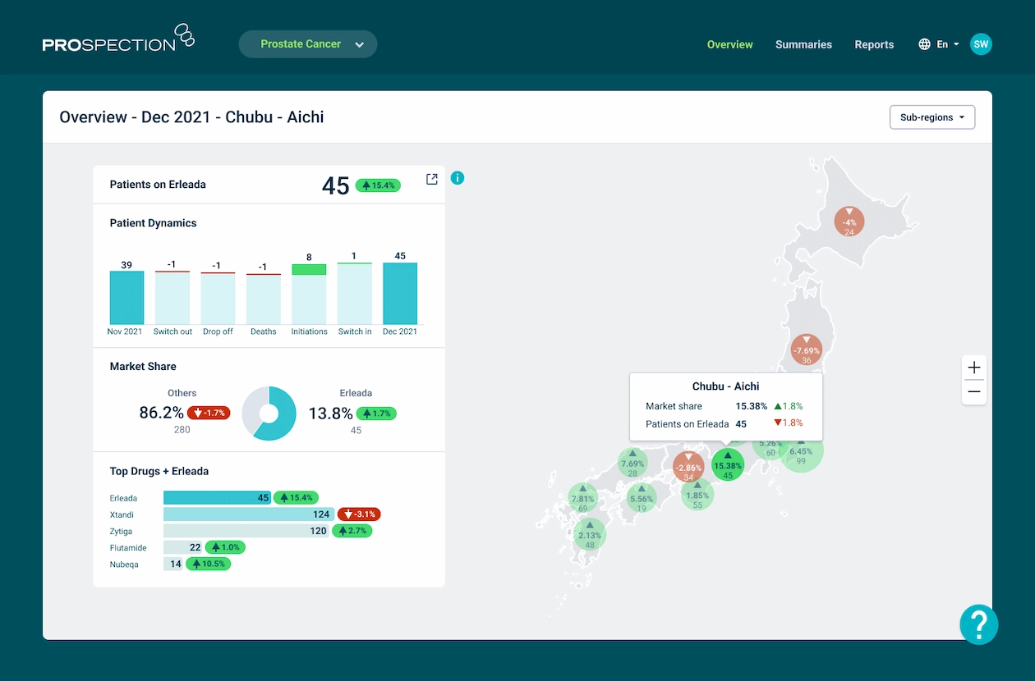Click the globe language icon

click(x=924, y=44)
